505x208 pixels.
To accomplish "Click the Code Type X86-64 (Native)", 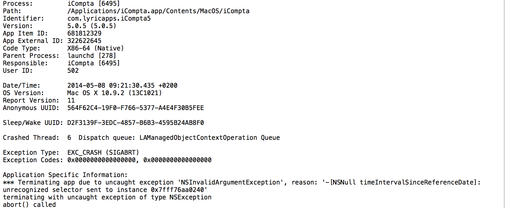I will [95, 48].
